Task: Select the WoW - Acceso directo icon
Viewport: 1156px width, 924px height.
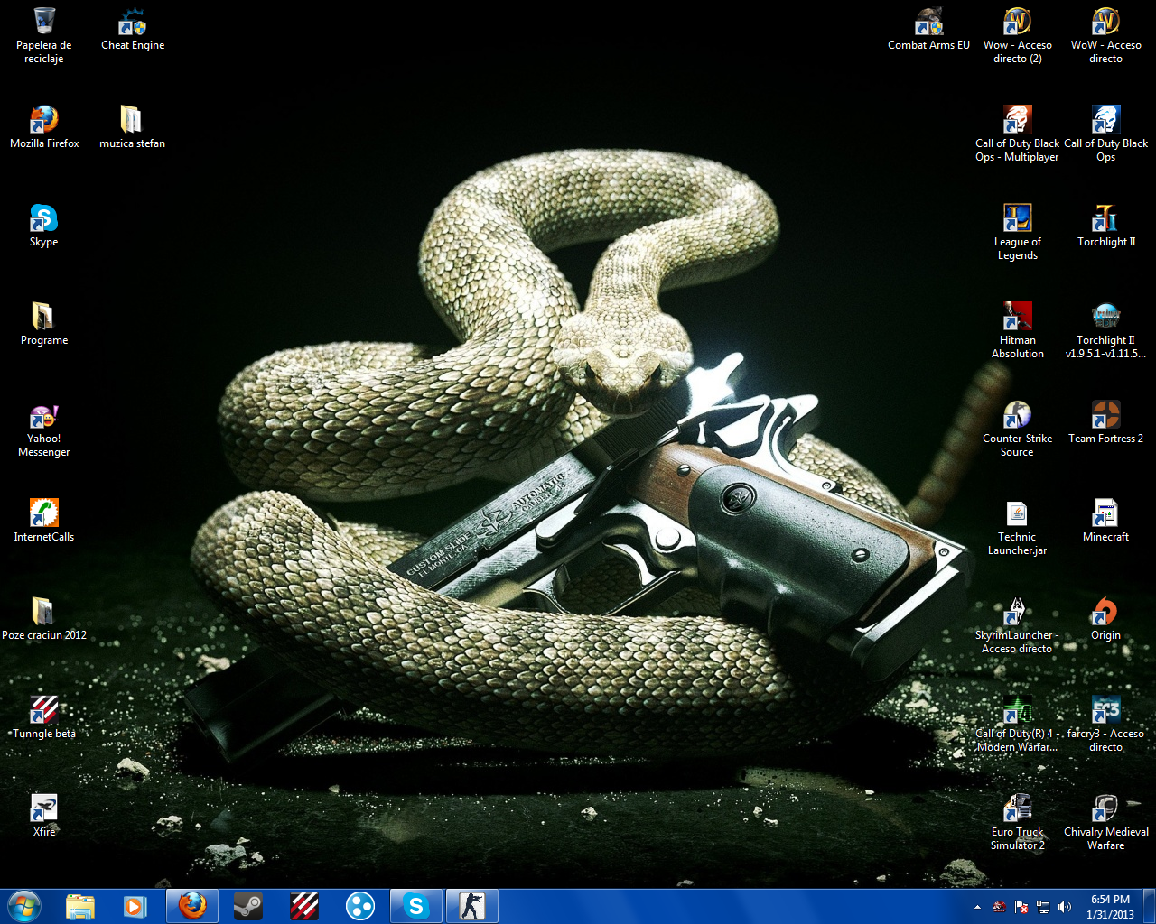Action: pos(1105,36)
